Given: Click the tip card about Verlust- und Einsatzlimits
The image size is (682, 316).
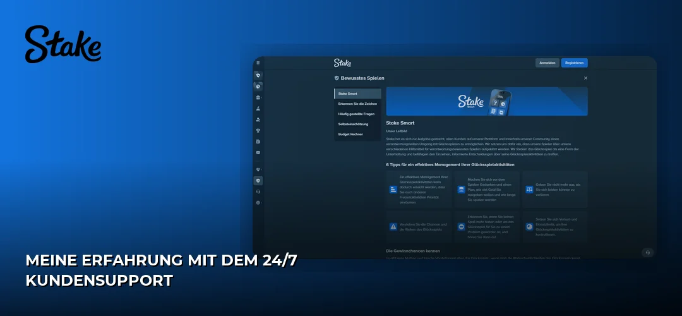Looking at the screenshot, I should click(555, 227).
